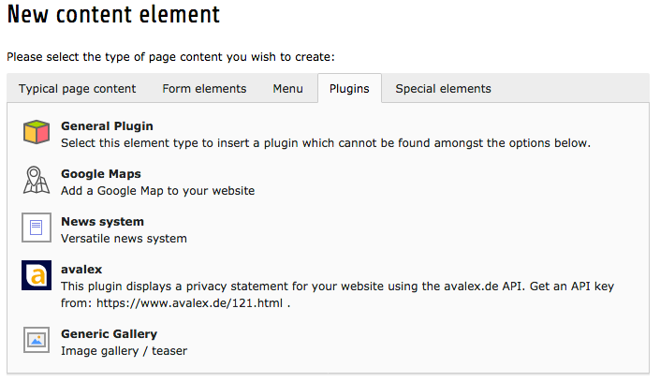Screen dimensions: 660x382
Task: Click the News system document icon
Action: point(37,228)
